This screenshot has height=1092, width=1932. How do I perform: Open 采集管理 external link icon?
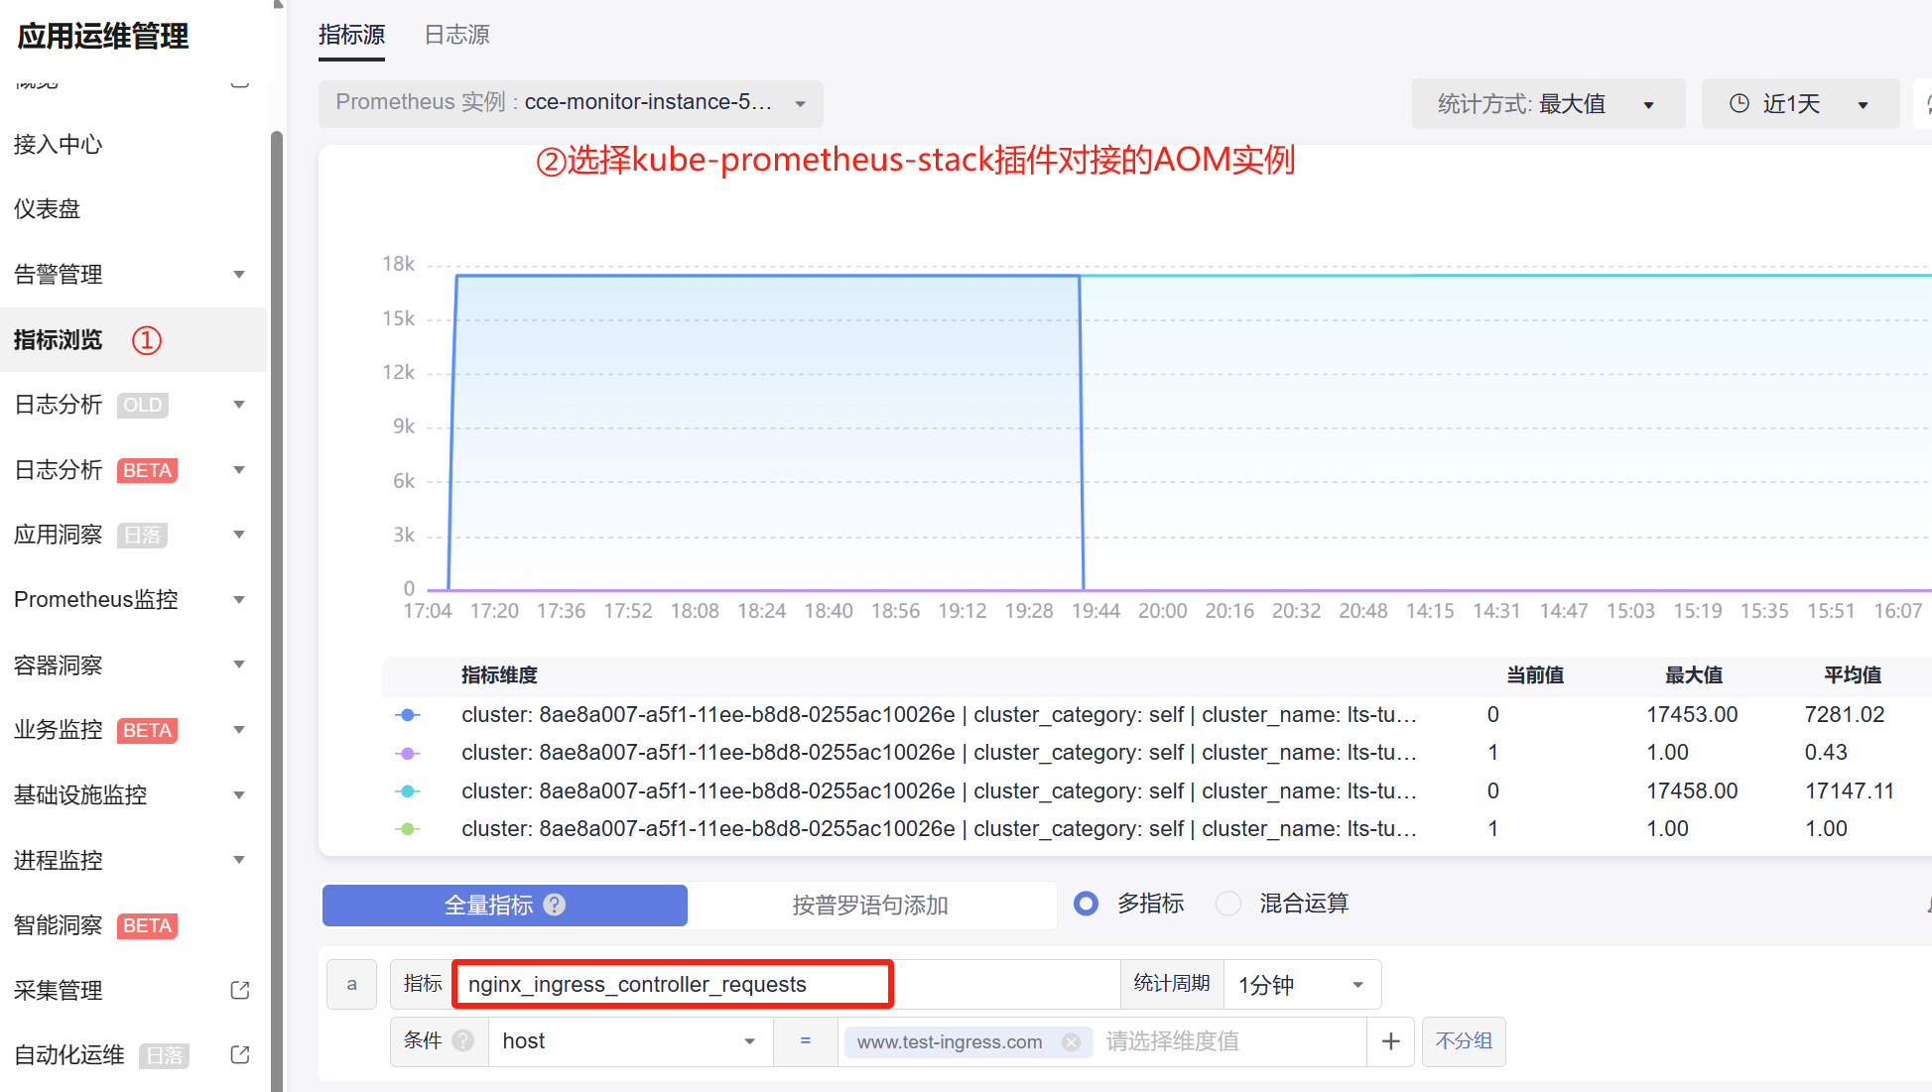pos(240,990)
